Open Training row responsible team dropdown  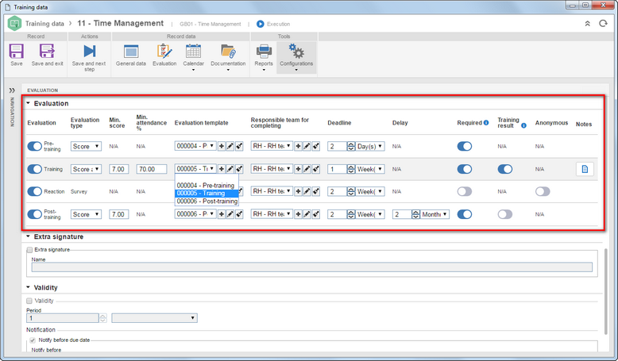[272, 169]
